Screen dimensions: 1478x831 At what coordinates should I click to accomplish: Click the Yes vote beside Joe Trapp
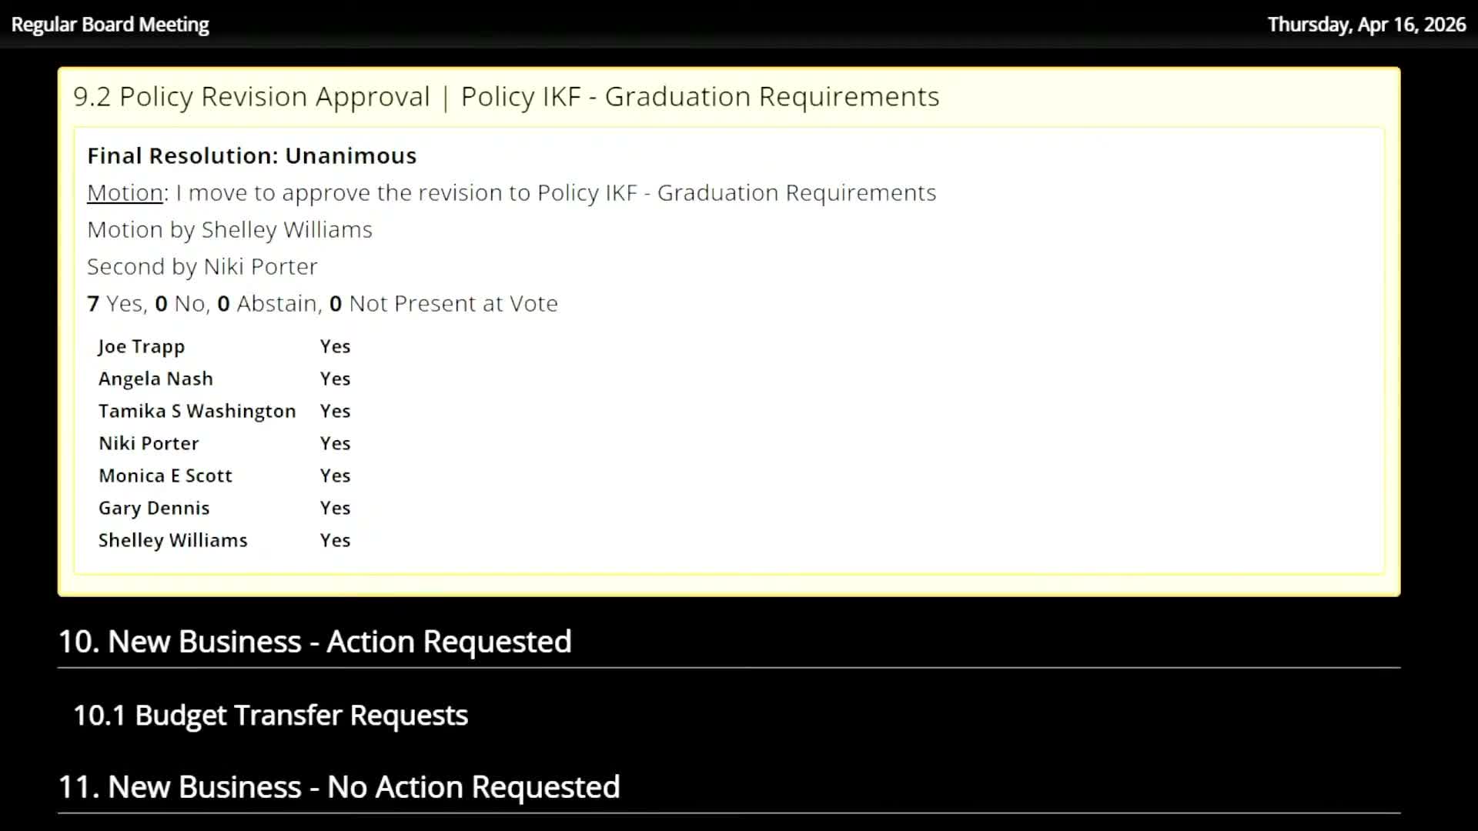click(x=335, y=346)
